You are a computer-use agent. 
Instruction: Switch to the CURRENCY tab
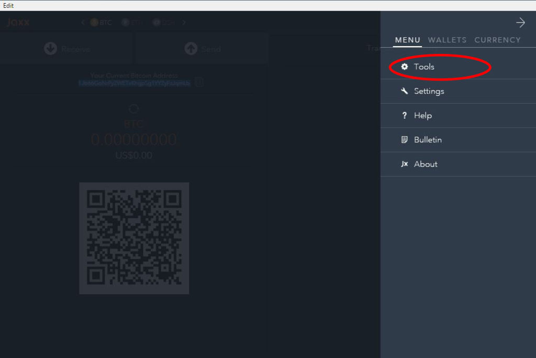tap(497, 40)
